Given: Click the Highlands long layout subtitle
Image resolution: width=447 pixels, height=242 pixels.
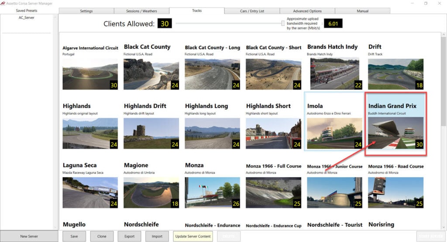Looking at the screenshot, I should pyautogui.click(x=200, y=114).
